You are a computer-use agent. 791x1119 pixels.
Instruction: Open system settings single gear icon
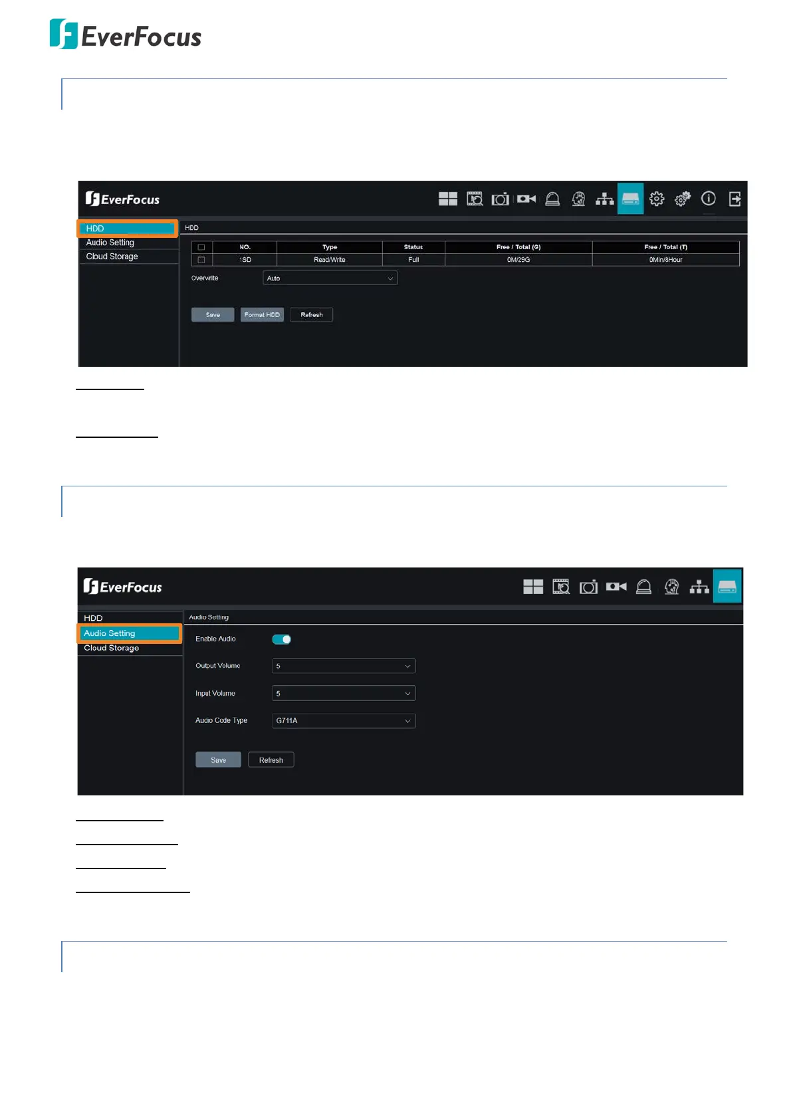pos(657,199)
